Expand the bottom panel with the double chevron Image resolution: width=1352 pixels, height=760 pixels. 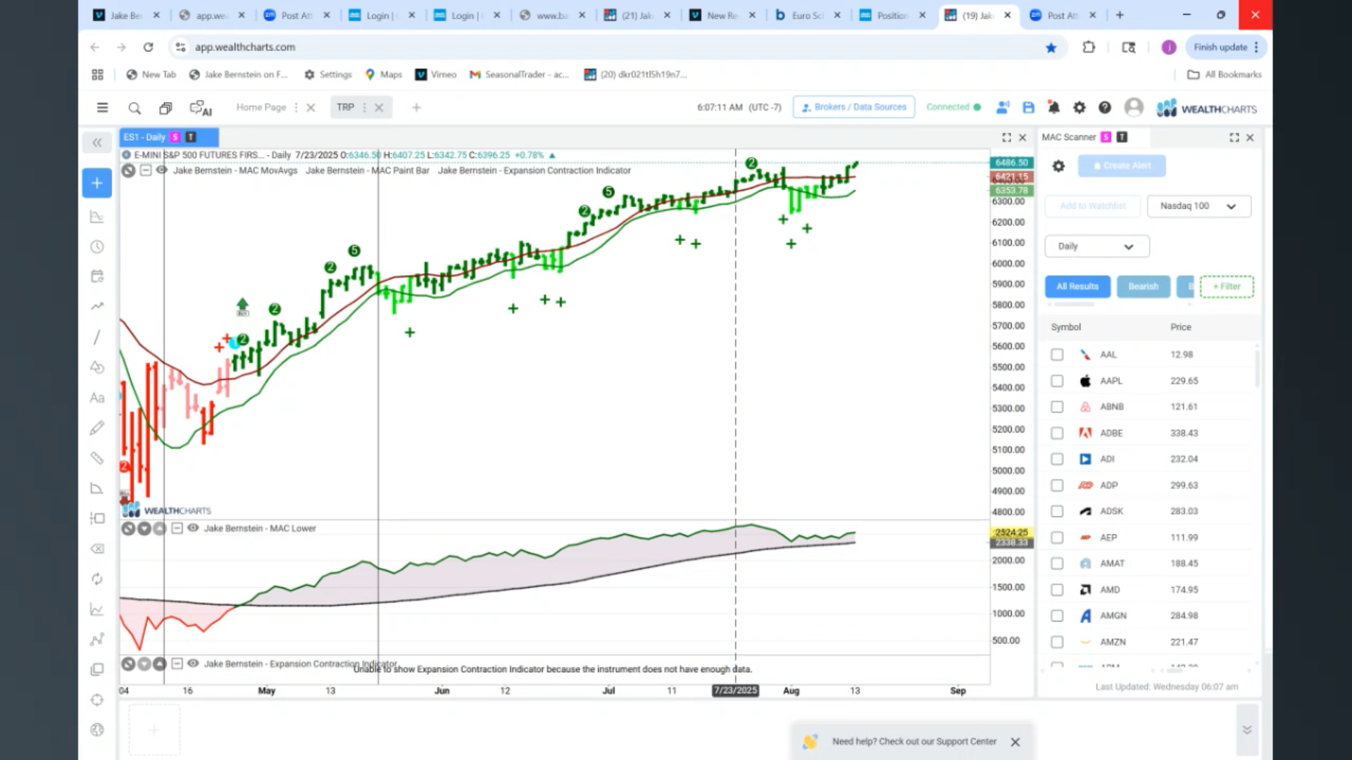click(1247, 730)
